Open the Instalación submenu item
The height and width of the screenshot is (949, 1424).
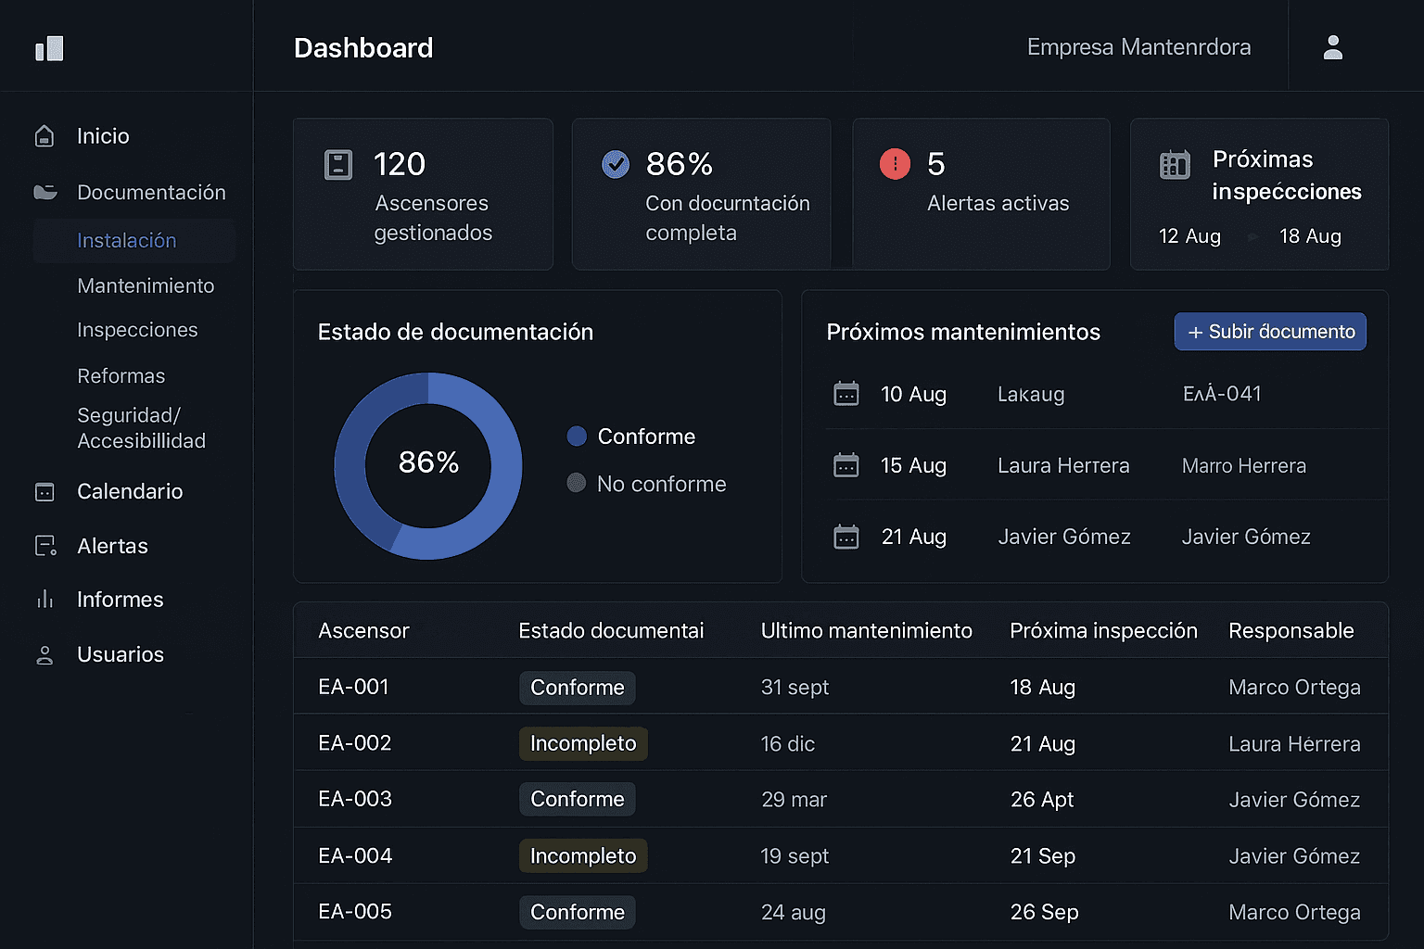click(x=127, y=241)
